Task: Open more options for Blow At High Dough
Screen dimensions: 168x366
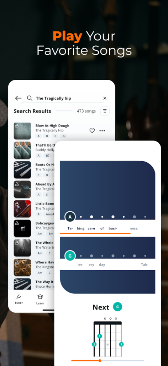Action: 102,131
